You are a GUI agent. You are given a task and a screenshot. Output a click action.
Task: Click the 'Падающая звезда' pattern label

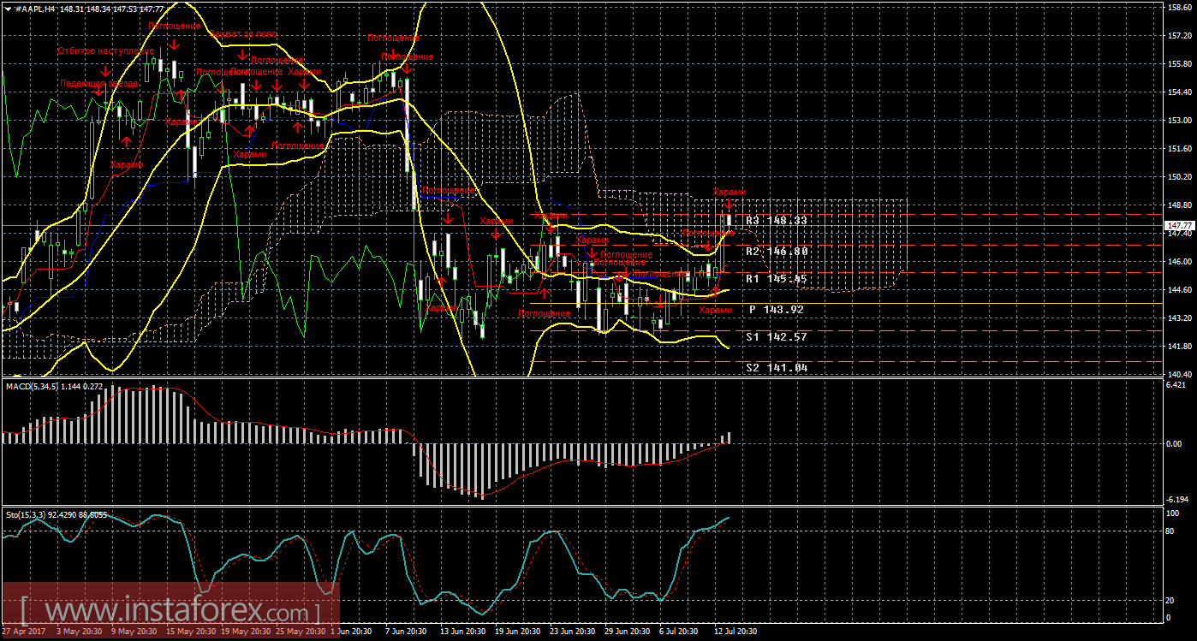[x=98, y=84]
